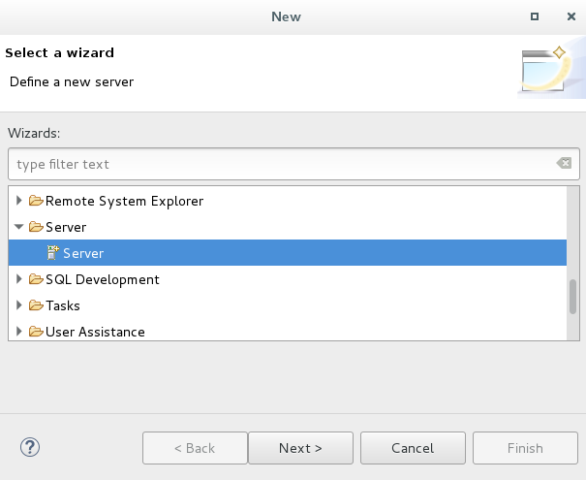Click the Remote System Explorer folder icon

click(36, 201)
